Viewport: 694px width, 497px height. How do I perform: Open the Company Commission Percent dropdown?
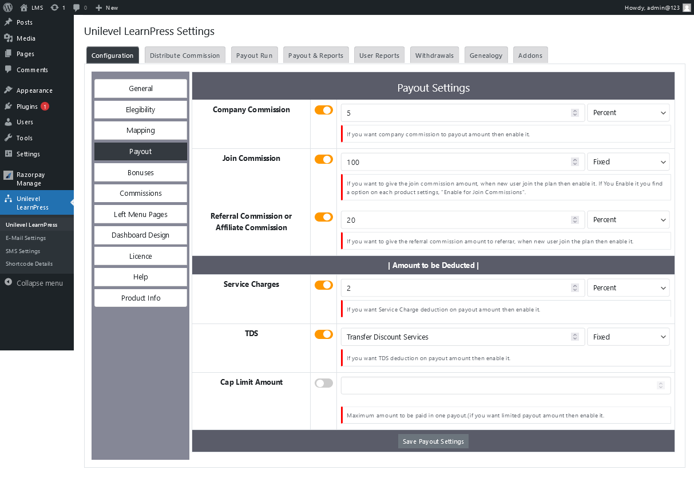click(x=628, y=112)
